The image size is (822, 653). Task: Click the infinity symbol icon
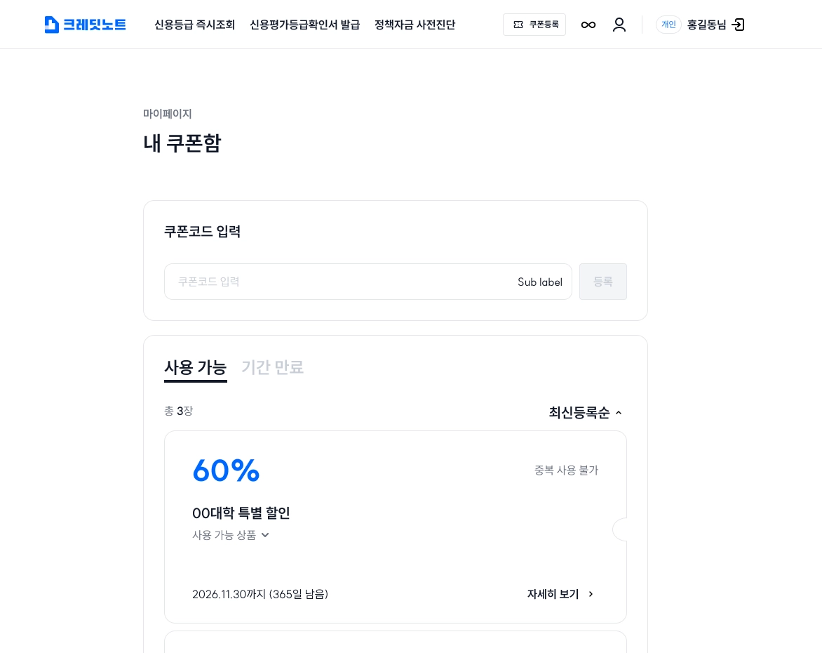pos(588,25)
